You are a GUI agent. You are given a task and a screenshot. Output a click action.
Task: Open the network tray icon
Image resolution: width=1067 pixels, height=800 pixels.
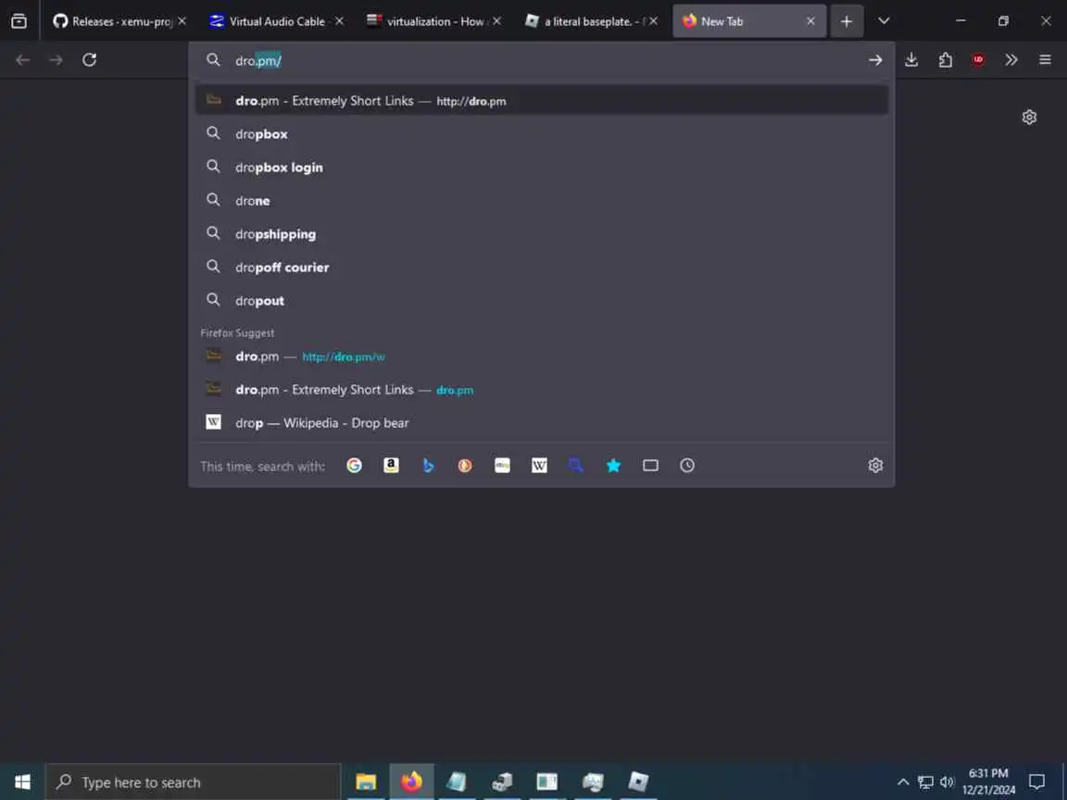[x=925, y=781]
